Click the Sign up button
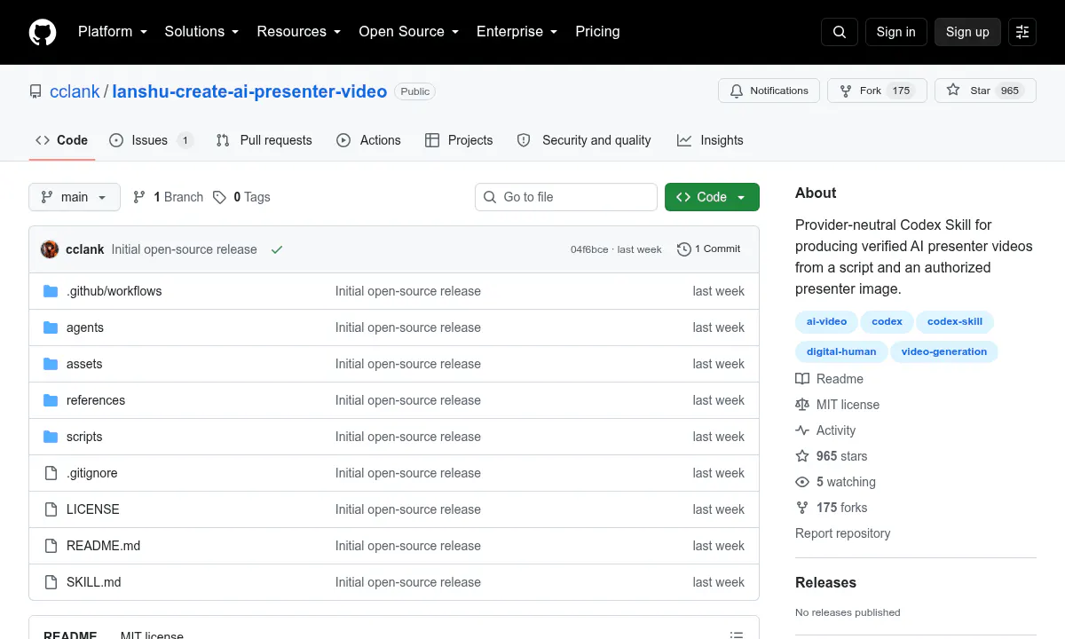Screen dimensions: 1065x639 tap(967, 32)
